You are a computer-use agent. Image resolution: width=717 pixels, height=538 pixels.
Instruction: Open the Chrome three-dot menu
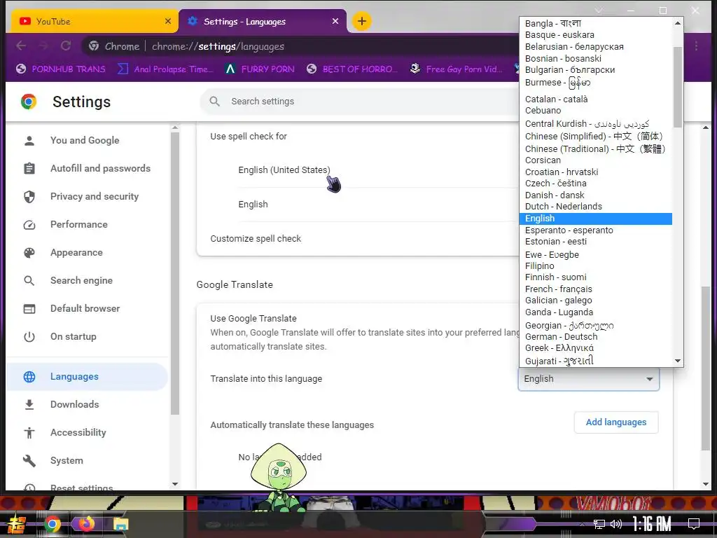pos(696,46)
